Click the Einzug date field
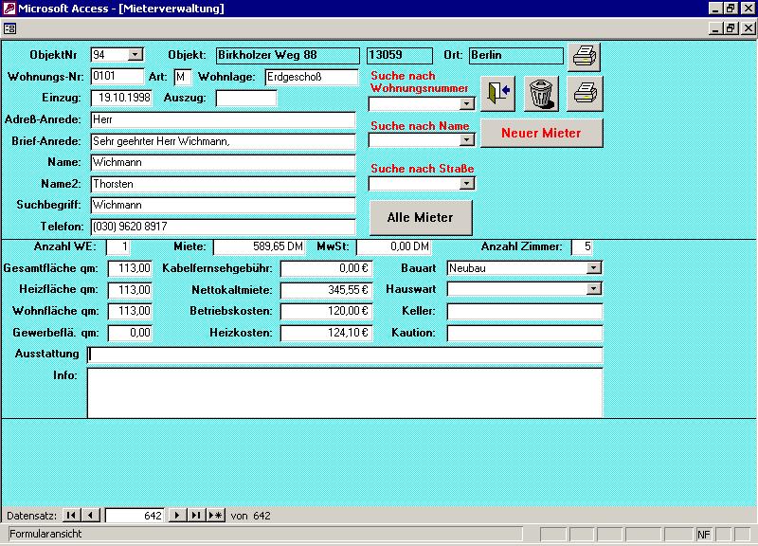 pyautogui.click(x=121, y=98)
